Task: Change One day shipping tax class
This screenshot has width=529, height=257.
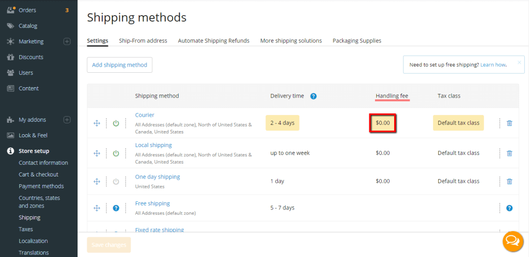Action: (459, 181)
